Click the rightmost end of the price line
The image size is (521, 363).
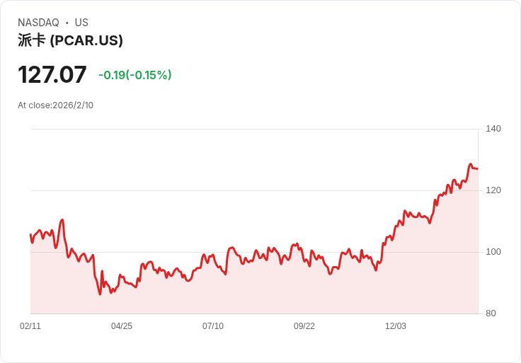pos(477,168)
